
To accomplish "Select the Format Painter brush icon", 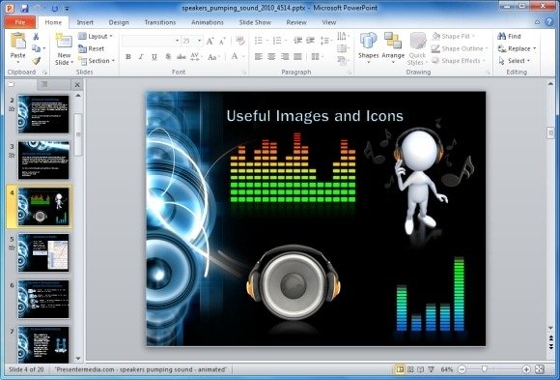I will pyautogui.click(x=36, y=61).
